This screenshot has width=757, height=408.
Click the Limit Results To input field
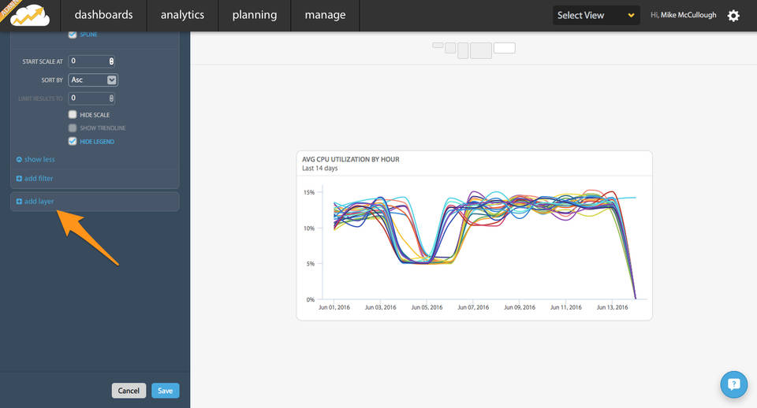pyautogui.click(x=88, y=98)
